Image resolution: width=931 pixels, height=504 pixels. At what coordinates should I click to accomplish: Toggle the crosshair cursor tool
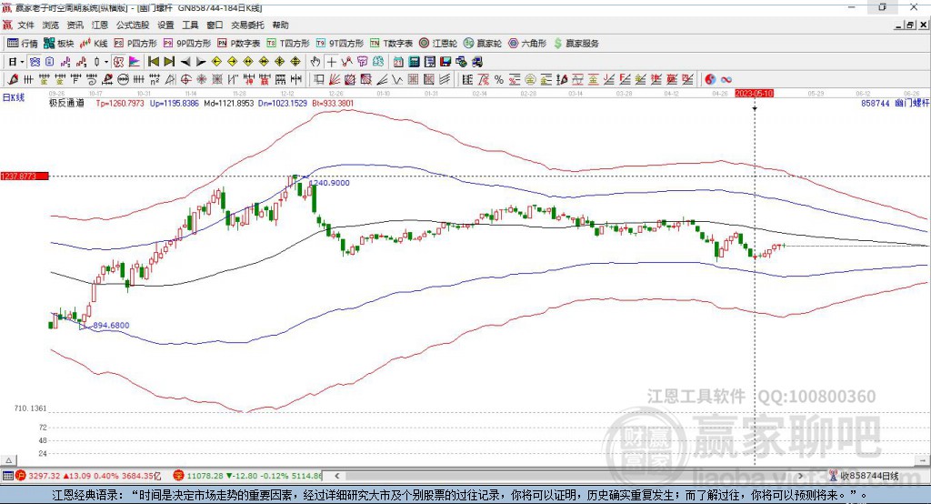pos(331,62)
